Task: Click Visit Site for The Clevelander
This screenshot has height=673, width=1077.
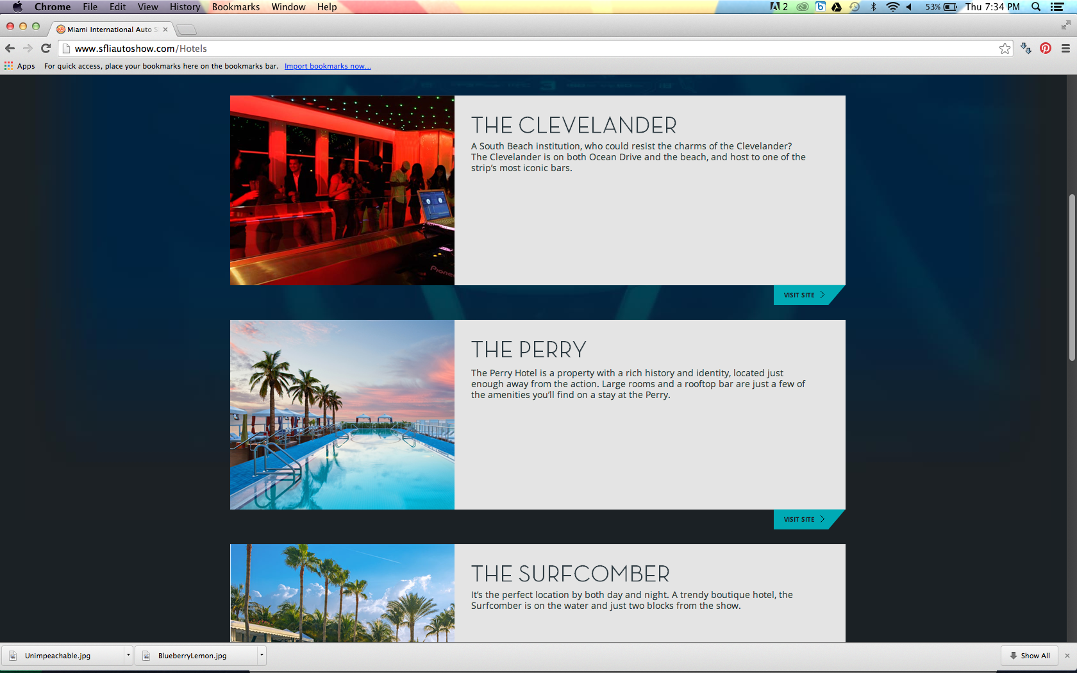Action: click(809, 295)
